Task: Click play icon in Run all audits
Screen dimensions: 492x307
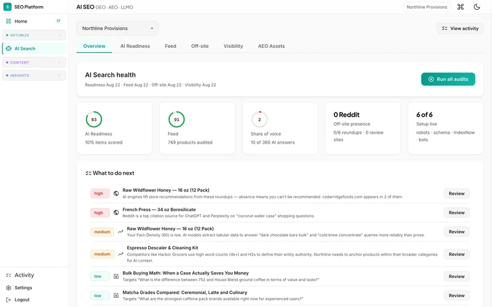Action: (x=431, y=79)
